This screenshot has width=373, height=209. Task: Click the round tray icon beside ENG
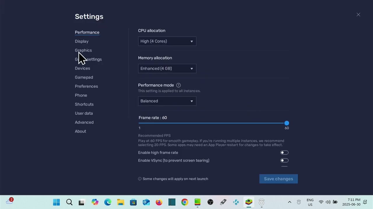(299, 202)
